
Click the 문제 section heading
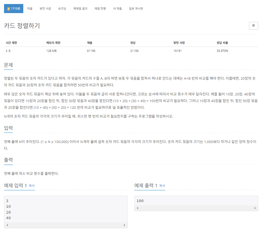coord(8,65)
